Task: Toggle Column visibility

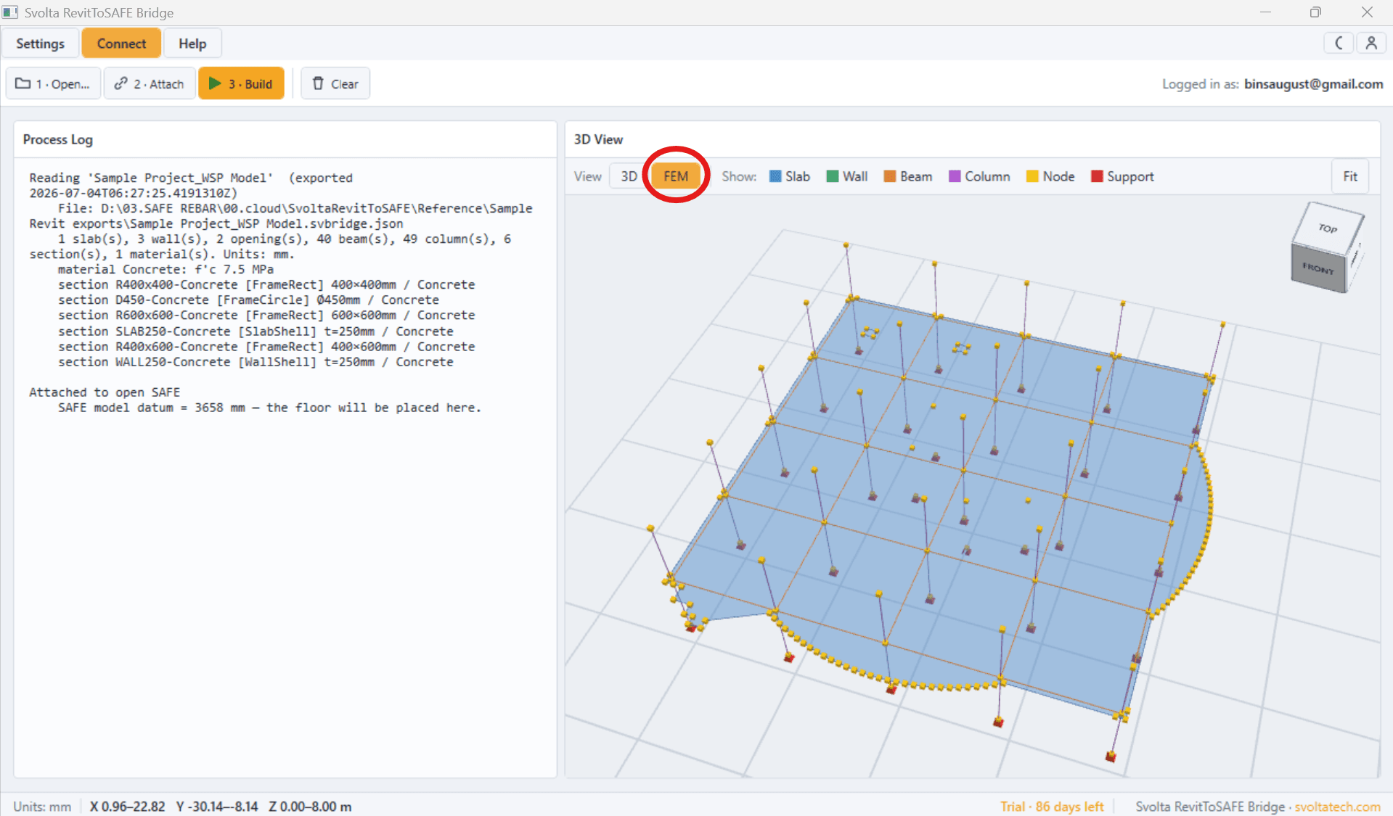Action: coord(979,176)
